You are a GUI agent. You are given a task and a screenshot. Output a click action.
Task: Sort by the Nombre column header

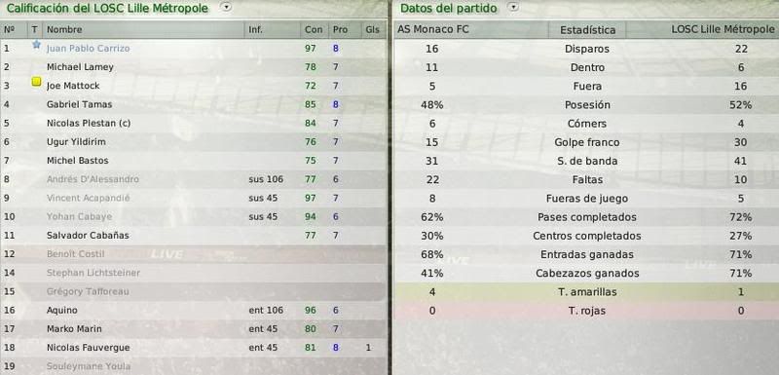pyautogui.click(x=64, y=30)
